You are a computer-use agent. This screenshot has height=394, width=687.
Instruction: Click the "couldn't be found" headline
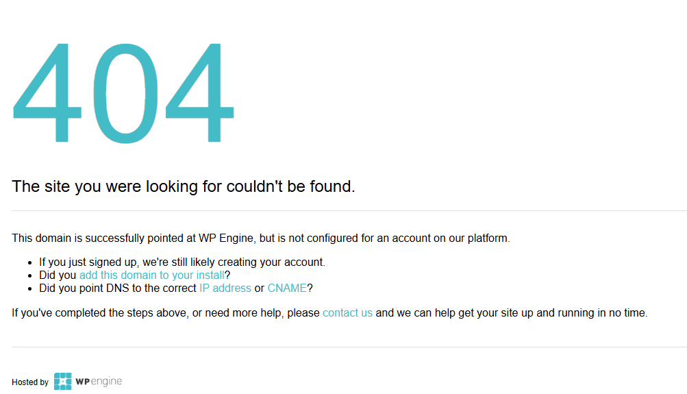pyautogui.click(x=183, y=186)
